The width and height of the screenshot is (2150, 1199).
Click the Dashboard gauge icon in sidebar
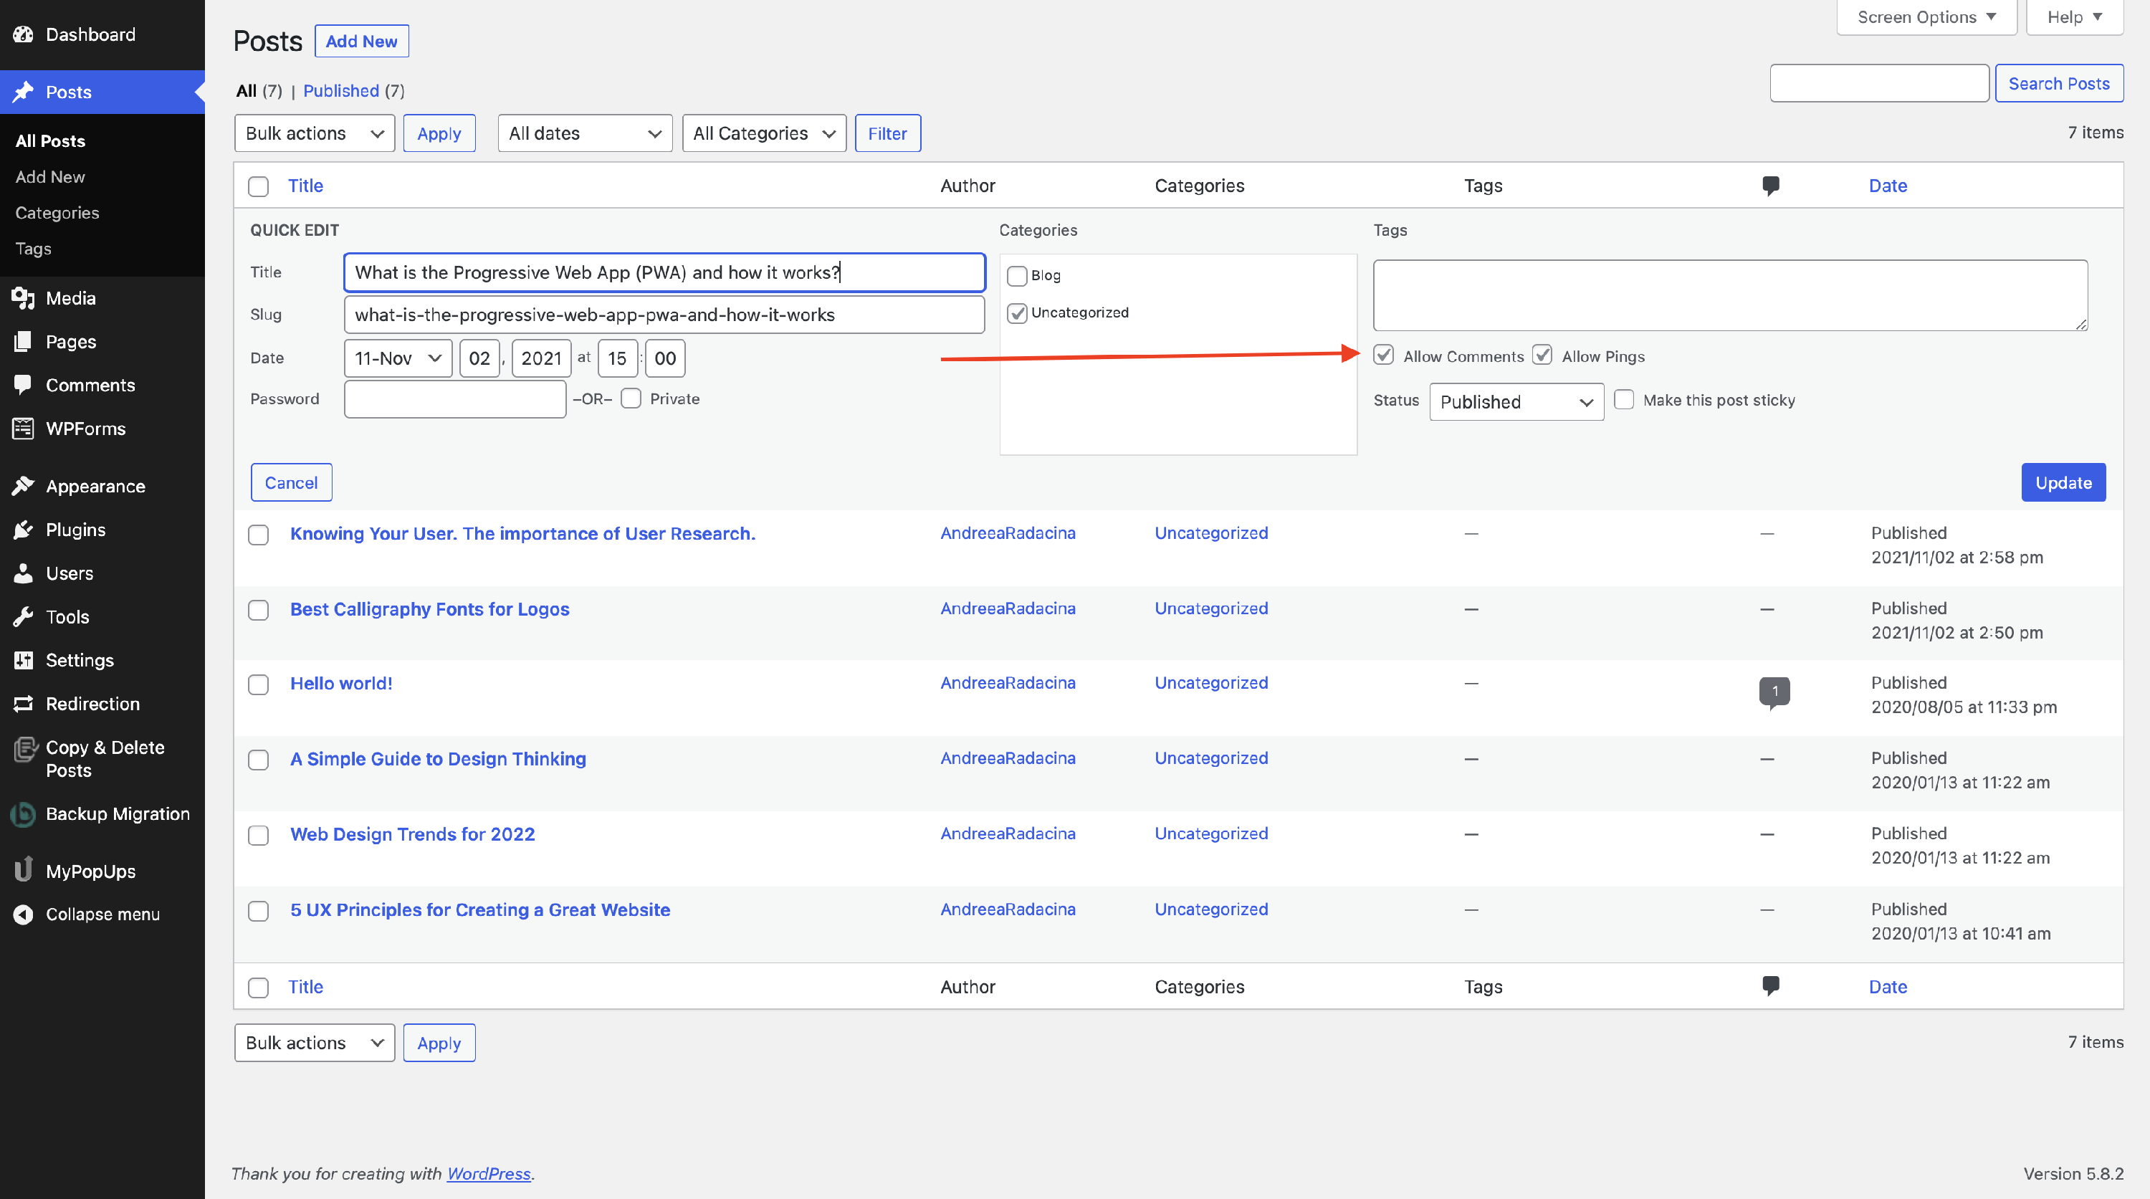(x=24, y=34)
